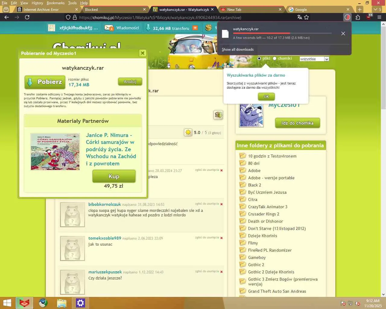Viewport: 386px width, 309px height.
Task: Click the folder icon beside Citra
Action: 242,199
